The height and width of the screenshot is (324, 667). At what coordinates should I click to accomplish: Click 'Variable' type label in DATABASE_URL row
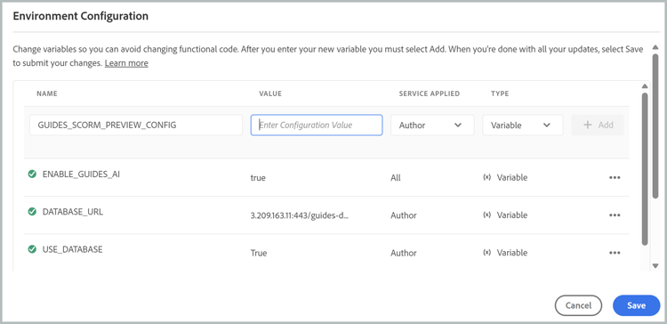pos(512,215)
